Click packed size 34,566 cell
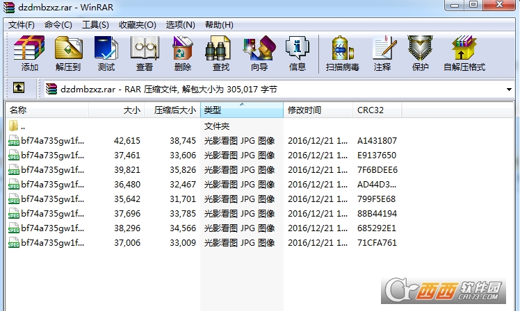This screenshot has width=520, height=311. [x=183, y=228]
